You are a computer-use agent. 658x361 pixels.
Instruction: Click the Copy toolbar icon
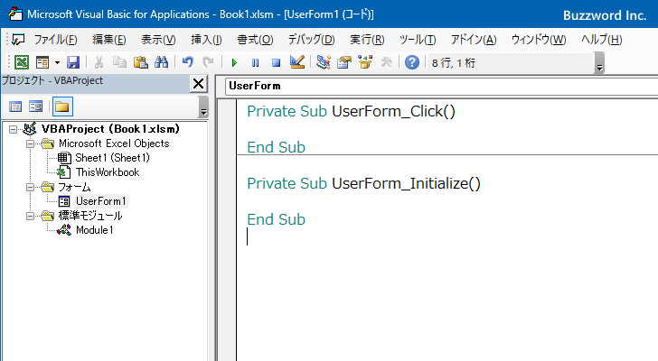(119, 62)
